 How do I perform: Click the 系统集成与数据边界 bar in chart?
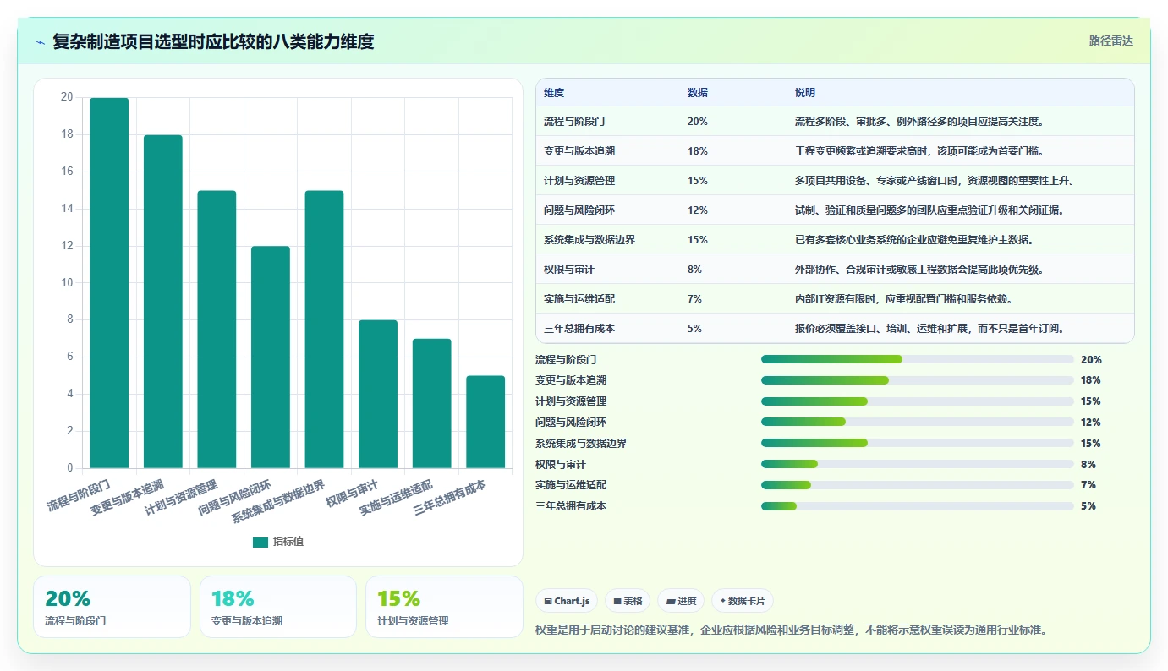(324, 330)
